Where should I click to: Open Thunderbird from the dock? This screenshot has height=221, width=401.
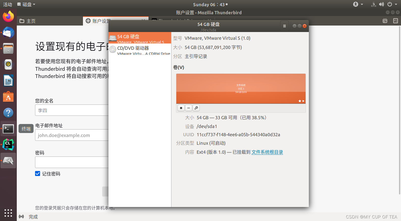8,32
